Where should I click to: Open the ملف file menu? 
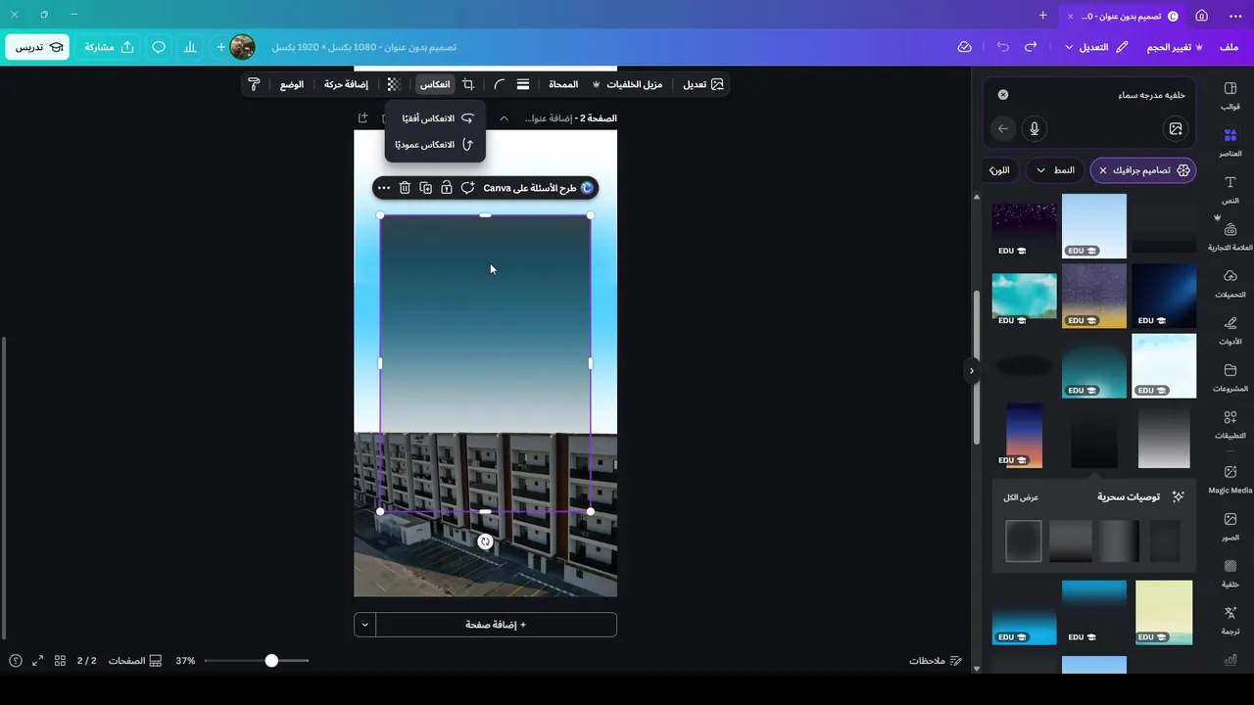point(1229,47)
